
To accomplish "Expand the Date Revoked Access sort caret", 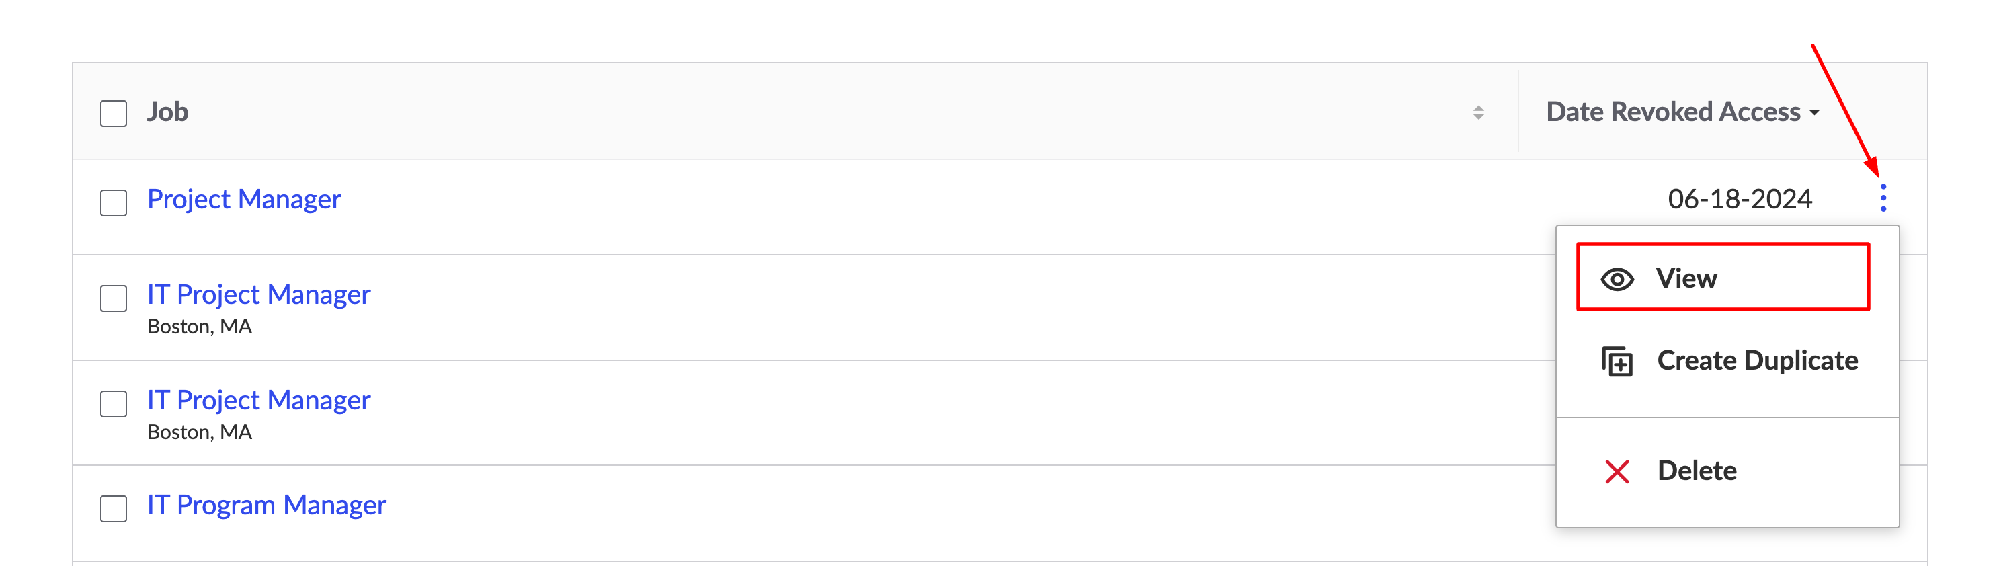I will point(1814,112).
